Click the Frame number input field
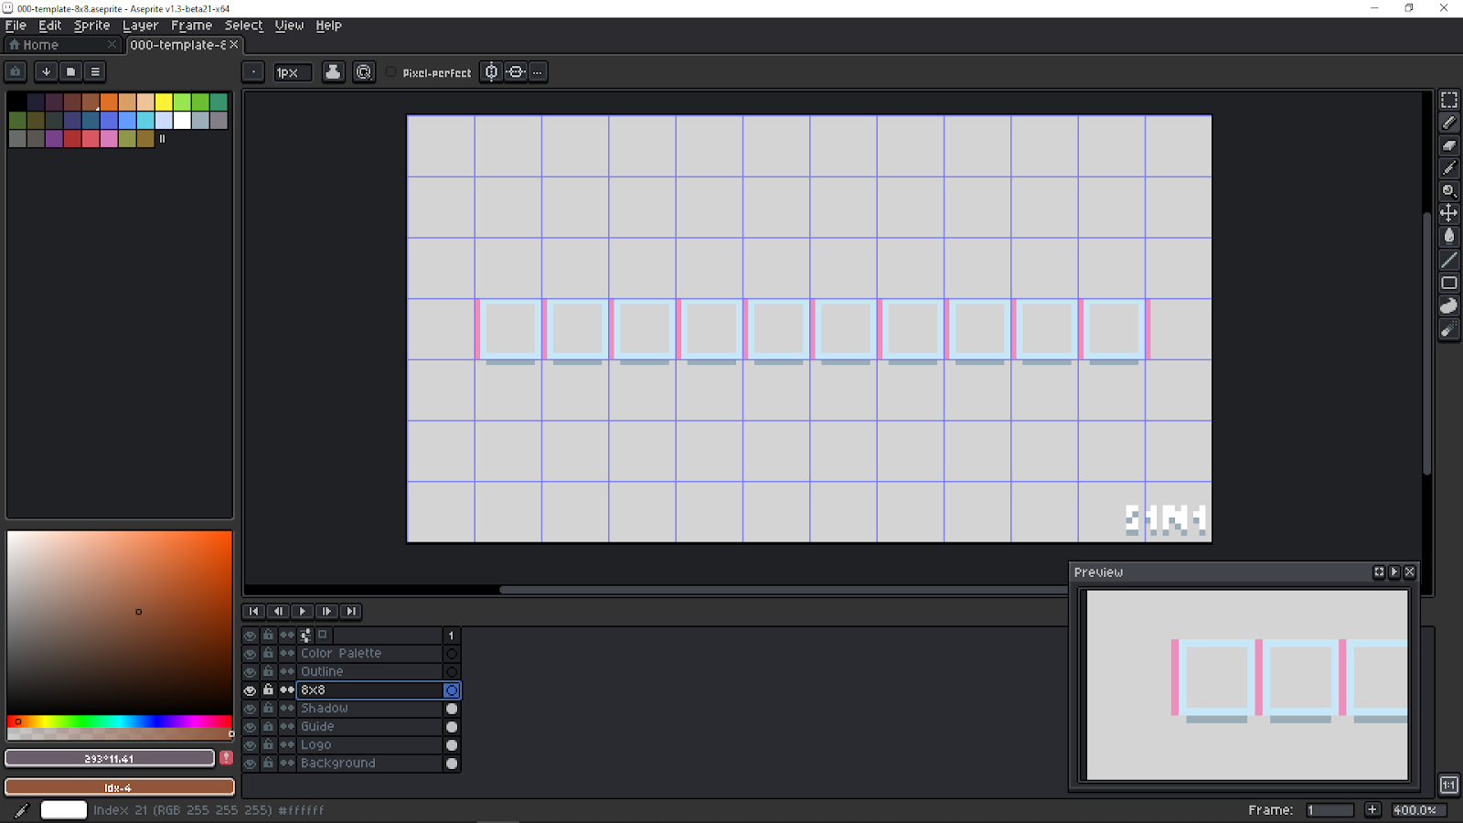 pos(1330,810)
